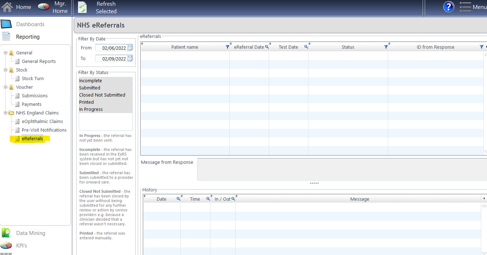Expand History grid column chooser arrow
Viewport: 487px width, 255px height.
point(484,198)
